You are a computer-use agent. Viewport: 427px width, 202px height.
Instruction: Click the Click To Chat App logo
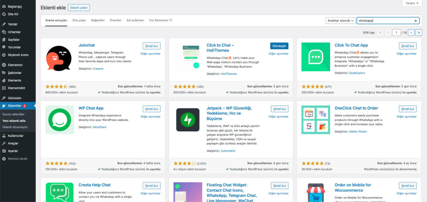316,57
